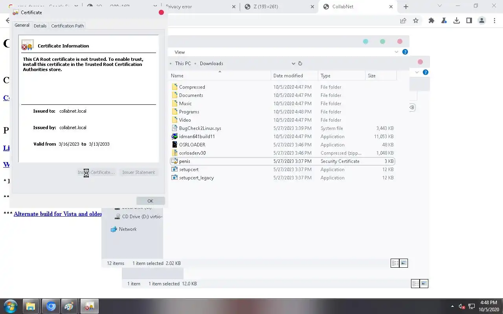Select idman641build11 application
Viewport: 503px width, 314px height.
click(x=283, y=137)
